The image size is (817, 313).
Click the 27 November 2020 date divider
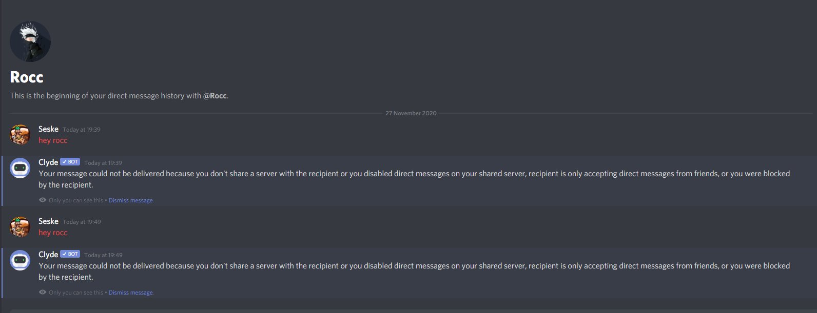pos(411,113)
